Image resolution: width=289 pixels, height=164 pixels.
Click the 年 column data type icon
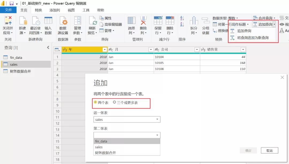[x=64, y=50]
